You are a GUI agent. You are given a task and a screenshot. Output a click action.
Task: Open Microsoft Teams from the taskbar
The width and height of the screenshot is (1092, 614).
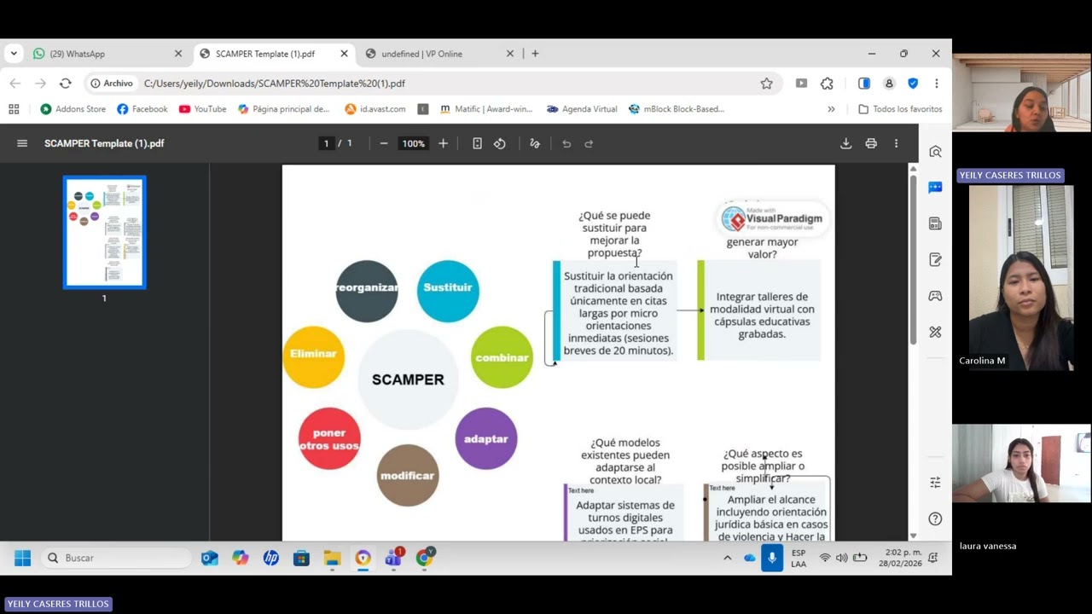point(393,558)
